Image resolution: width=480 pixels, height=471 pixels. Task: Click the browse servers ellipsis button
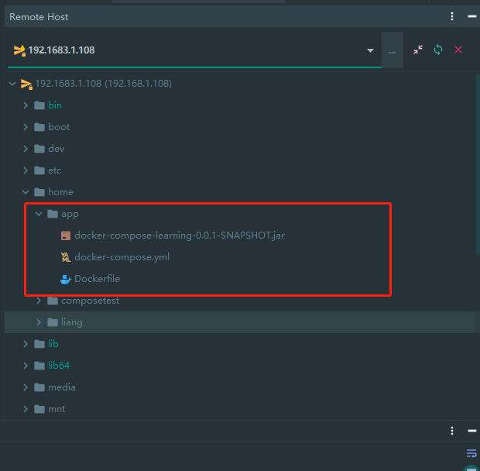pos(393,50)
